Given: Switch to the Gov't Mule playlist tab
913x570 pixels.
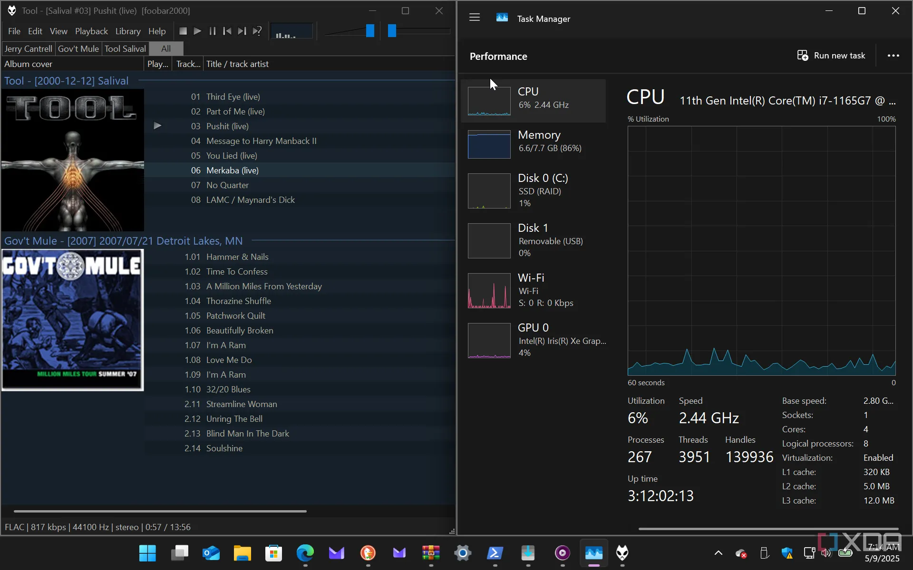Looking at the screenshot, I should pos(78,48).
